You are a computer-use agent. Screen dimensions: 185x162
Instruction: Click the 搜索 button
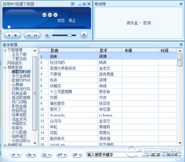click(156, 155)
